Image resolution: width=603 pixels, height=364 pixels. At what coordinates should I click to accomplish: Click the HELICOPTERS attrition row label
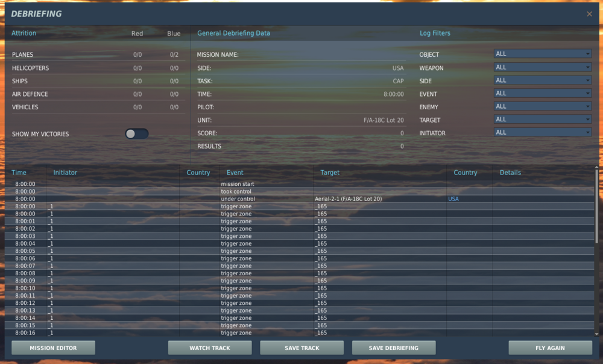30,68
